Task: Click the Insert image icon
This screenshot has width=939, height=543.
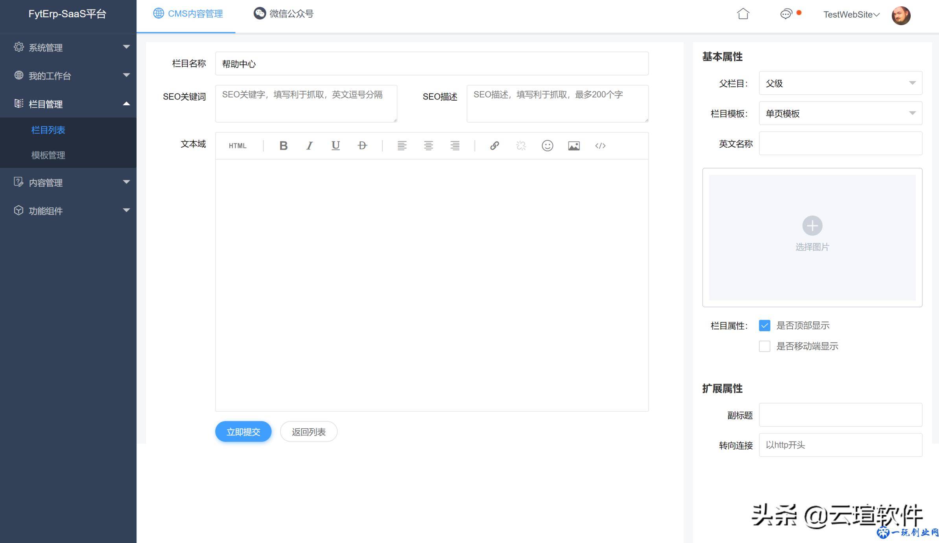Action: point(573,145)
